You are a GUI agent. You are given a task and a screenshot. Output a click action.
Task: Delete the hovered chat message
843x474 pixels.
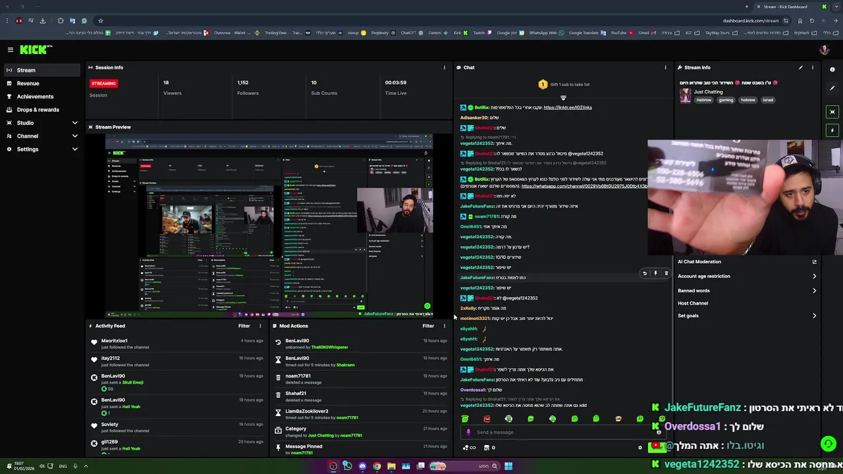pos(666,273)
